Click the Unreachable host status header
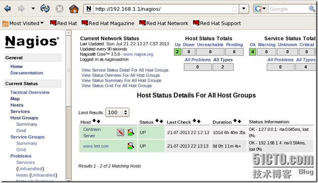Image resolution: width=318 pixels, height=183 pixels. [x=210, y=44]
